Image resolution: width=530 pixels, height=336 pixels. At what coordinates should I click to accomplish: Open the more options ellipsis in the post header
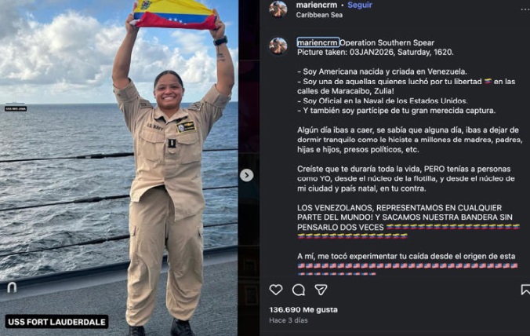pos(525,9)
